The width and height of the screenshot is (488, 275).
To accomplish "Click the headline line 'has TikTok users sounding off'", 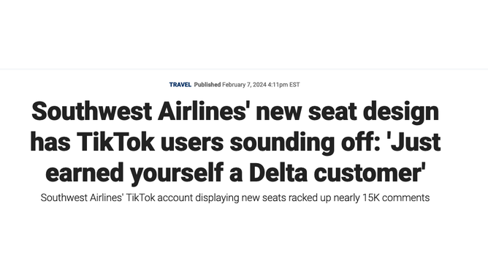I will [x=235, y=142].
